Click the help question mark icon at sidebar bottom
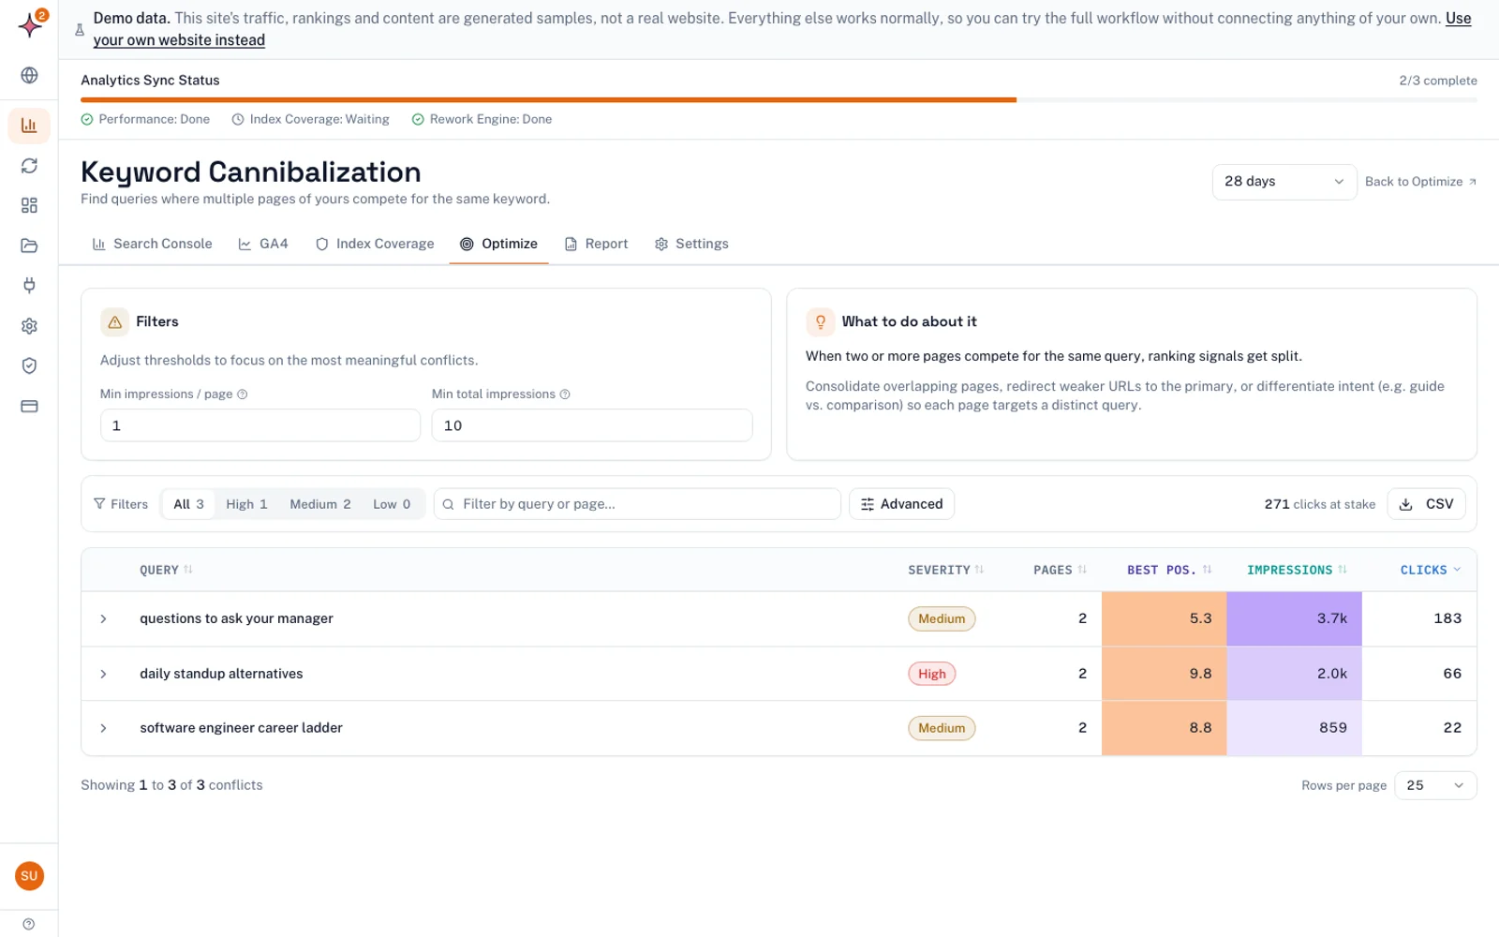Screen dimensions: 1499x937 pos(29,924)
